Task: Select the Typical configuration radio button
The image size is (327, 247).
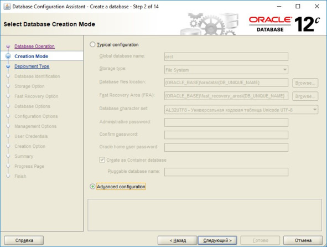Action: (x=92, y=44)
